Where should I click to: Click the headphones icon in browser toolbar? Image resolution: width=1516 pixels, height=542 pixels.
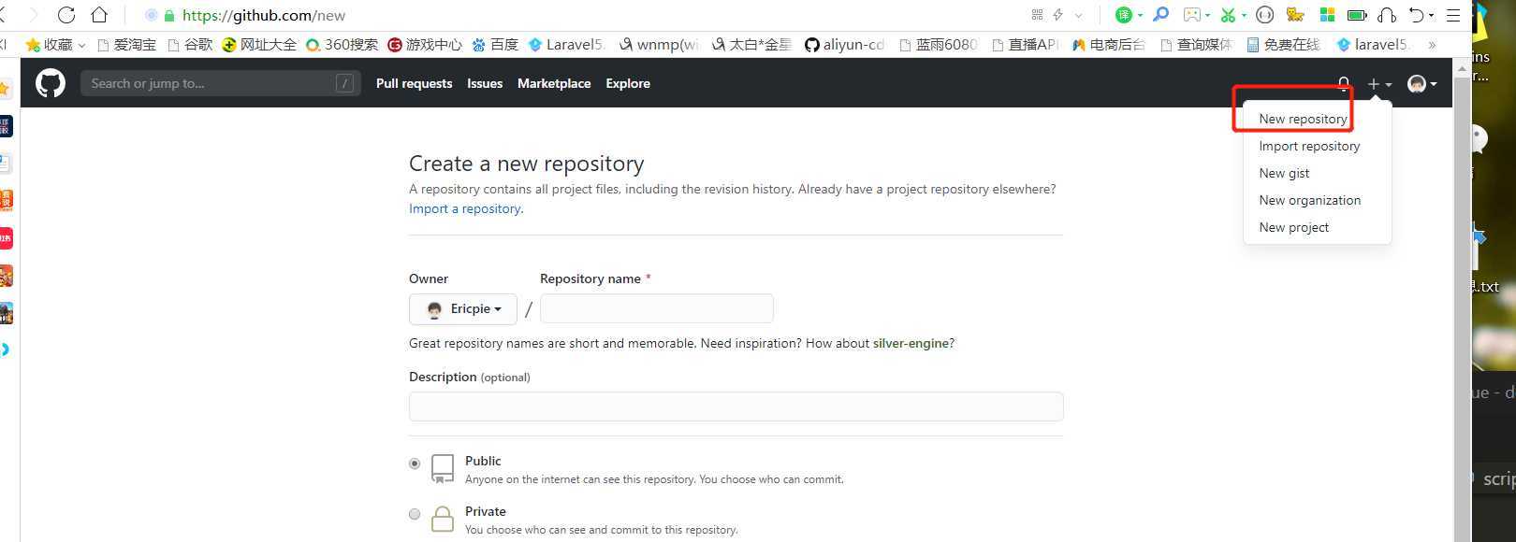click(1388, 15)
